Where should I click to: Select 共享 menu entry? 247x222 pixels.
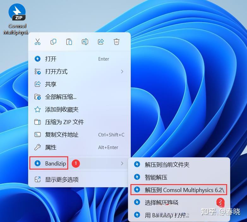(79, 84)
